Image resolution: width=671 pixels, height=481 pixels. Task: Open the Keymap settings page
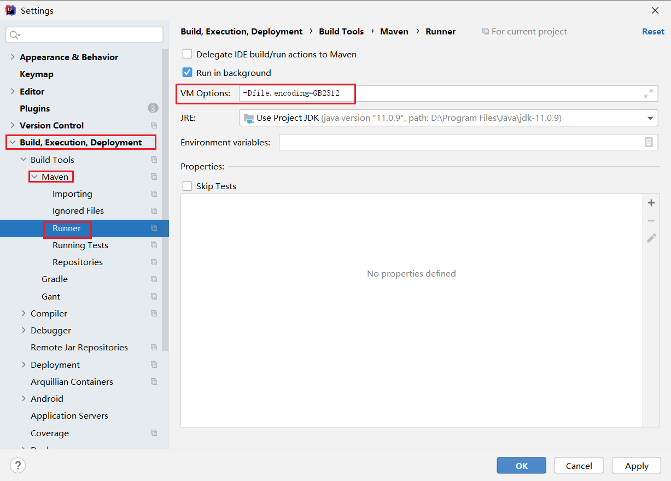[37, 74]
